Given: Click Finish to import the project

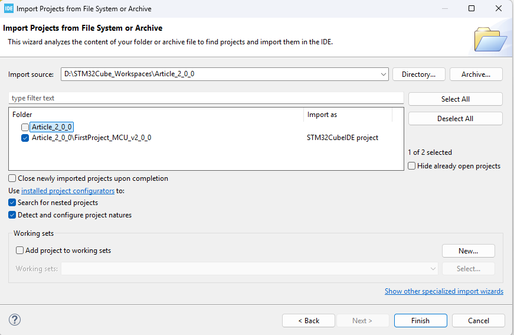Looking at the screenshot, I should pyautogui.click(x=420, y=321).
